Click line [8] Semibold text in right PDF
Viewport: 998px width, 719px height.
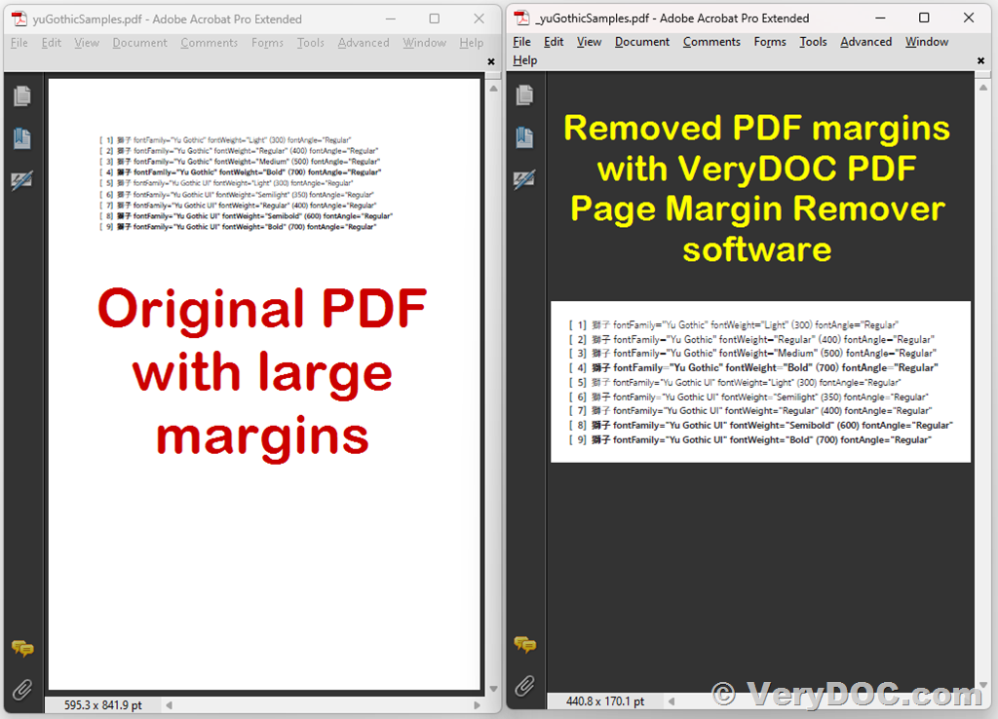tap(761, 425)
